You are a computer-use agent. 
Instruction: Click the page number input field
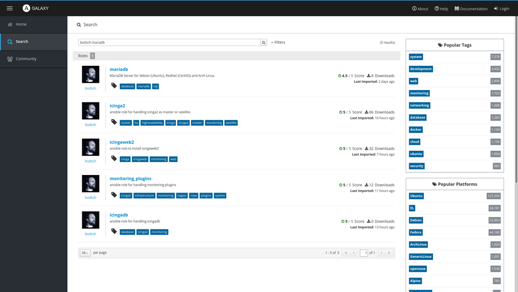coord(364,253)
